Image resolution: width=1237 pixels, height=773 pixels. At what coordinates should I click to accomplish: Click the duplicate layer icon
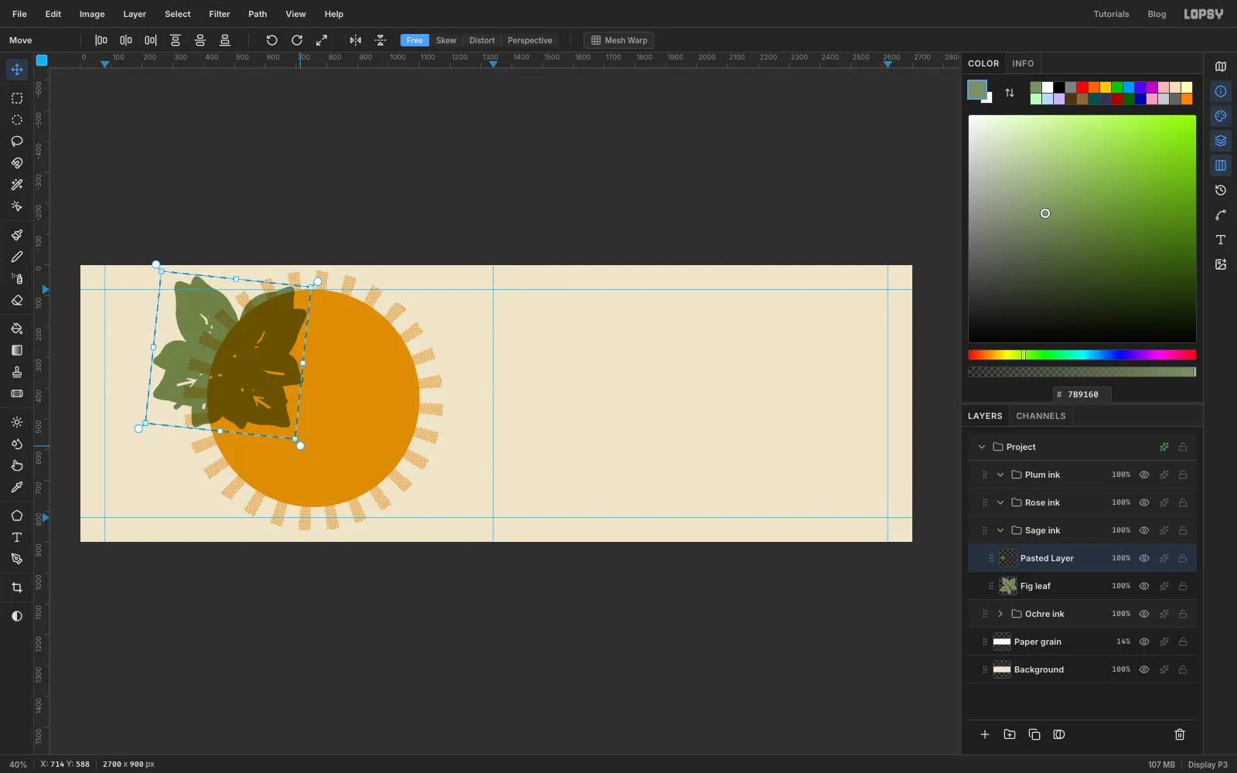(x=1034, y=734)
